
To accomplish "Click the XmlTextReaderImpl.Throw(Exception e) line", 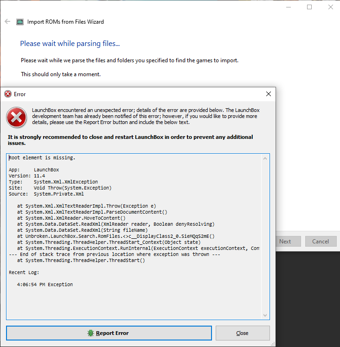I will tap(87, 206).
